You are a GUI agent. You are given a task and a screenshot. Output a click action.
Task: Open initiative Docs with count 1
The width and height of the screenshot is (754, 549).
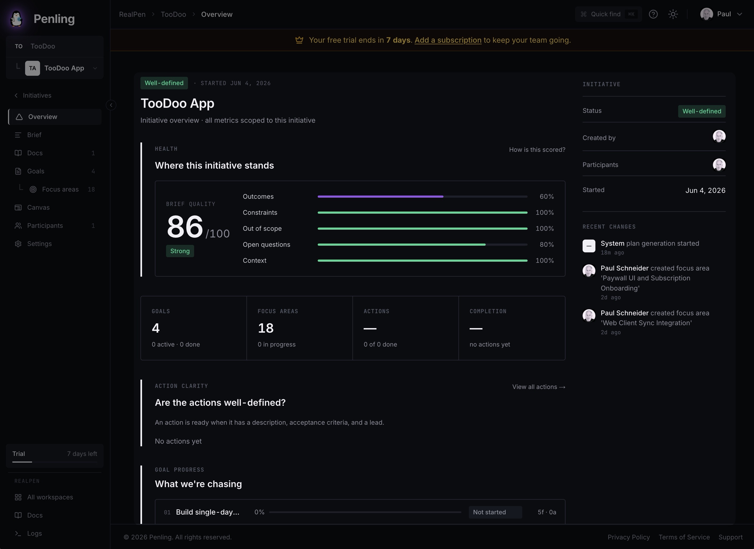click(55, 153)
